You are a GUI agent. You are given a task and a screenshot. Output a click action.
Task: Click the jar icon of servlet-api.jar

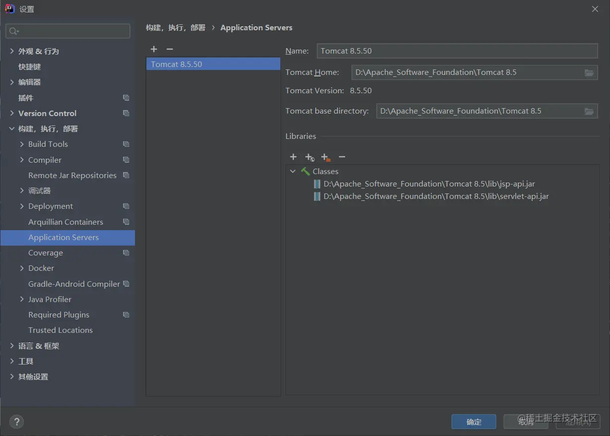point(317,196)
